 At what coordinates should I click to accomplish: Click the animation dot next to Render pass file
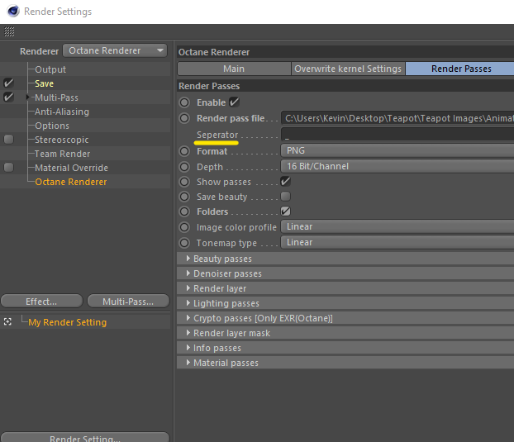click(x=184, y=118)
